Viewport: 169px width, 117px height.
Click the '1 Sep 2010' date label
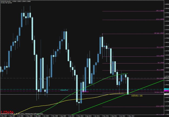[x=88, y=116]
